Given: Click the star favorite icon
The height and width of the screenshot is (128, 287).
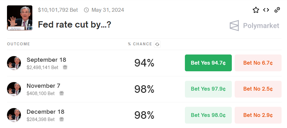Looking at the screenshot, I should pyautogui.click(x=256, y=10).
